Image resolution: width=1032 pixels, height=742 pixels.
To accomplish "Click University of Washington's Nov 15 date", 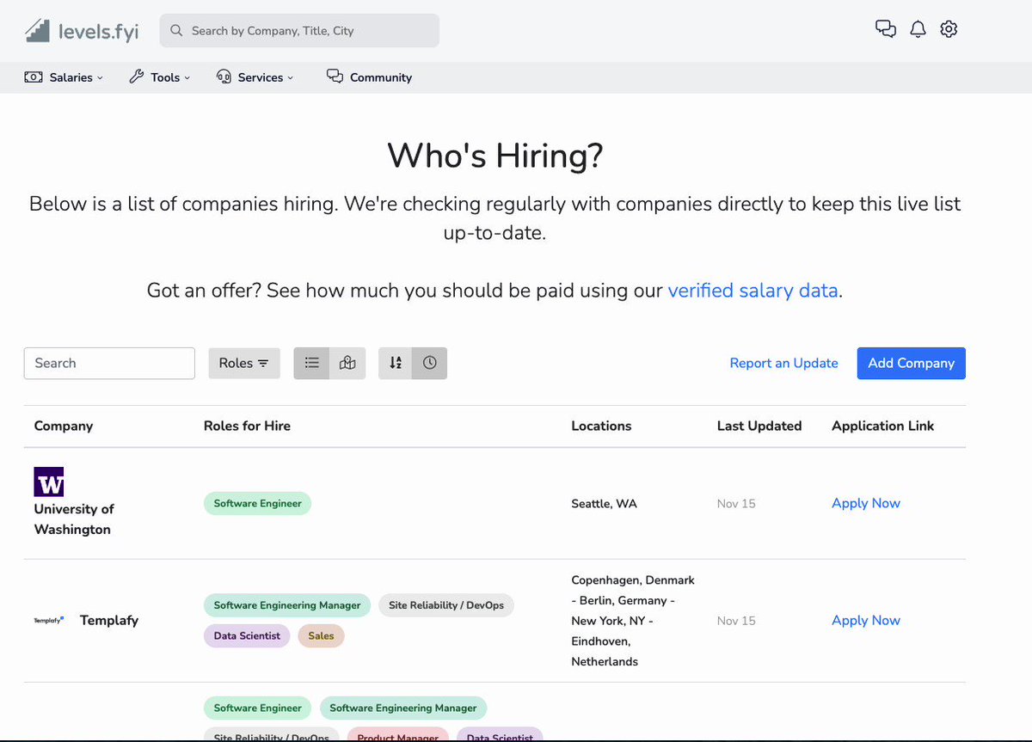I will click(x=736, y=503).
